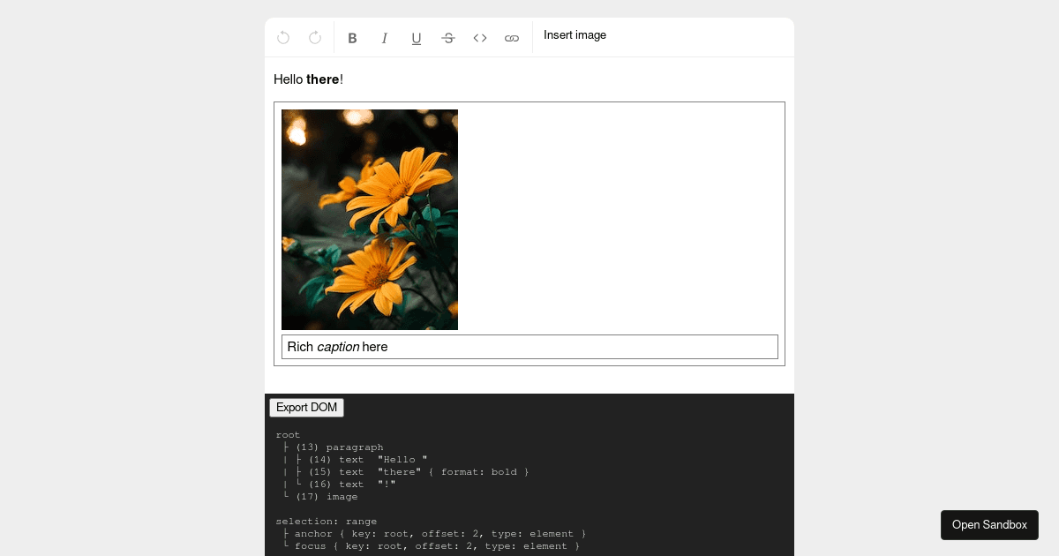Image resolution: width=1059 pixels, height=556 pixels.
Task: Open the sandbox via Open Sandbox
Action: [988, 525]
